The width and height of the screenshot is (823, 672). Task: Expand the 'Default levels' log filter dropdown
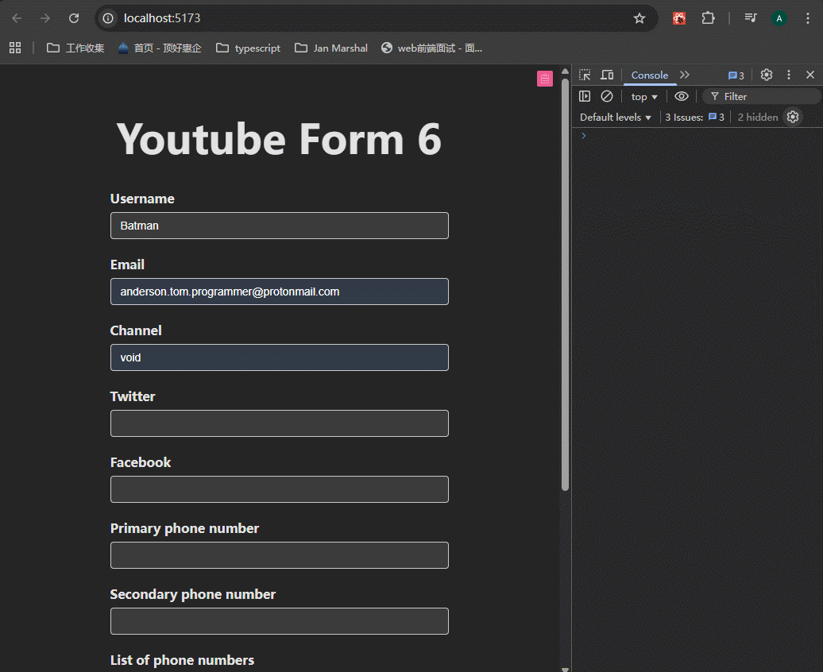[616, 117]
